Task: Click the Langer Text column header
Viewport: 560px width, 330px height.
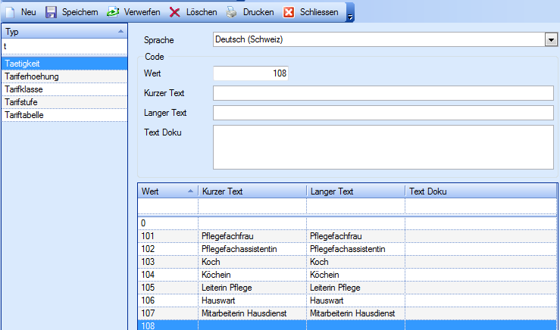Action: [x=355, y=191]
